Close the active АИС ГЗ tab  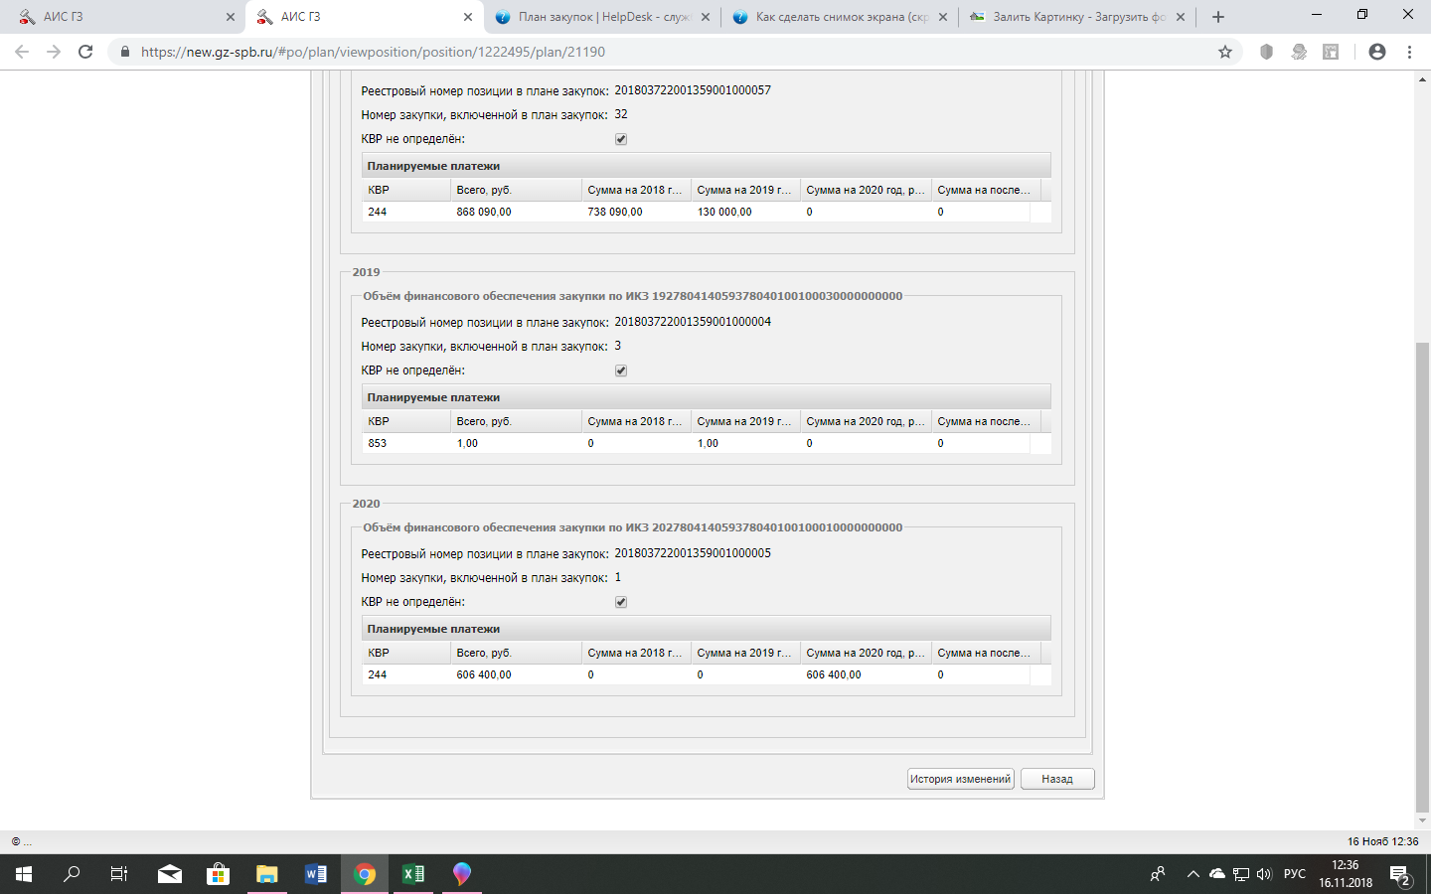[468, 17]
